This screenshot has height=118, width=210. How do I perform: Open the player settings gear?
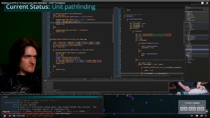click(x=201, y=116)
